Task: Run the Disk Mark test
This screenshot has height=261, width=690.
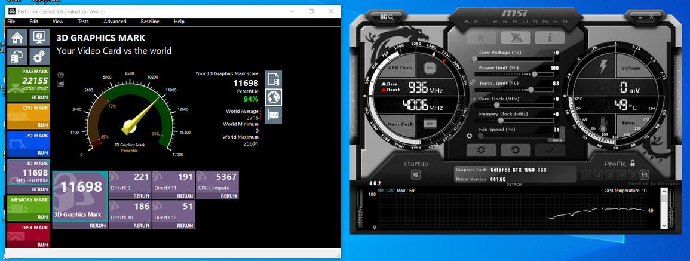Action: (x=42, y=245)
